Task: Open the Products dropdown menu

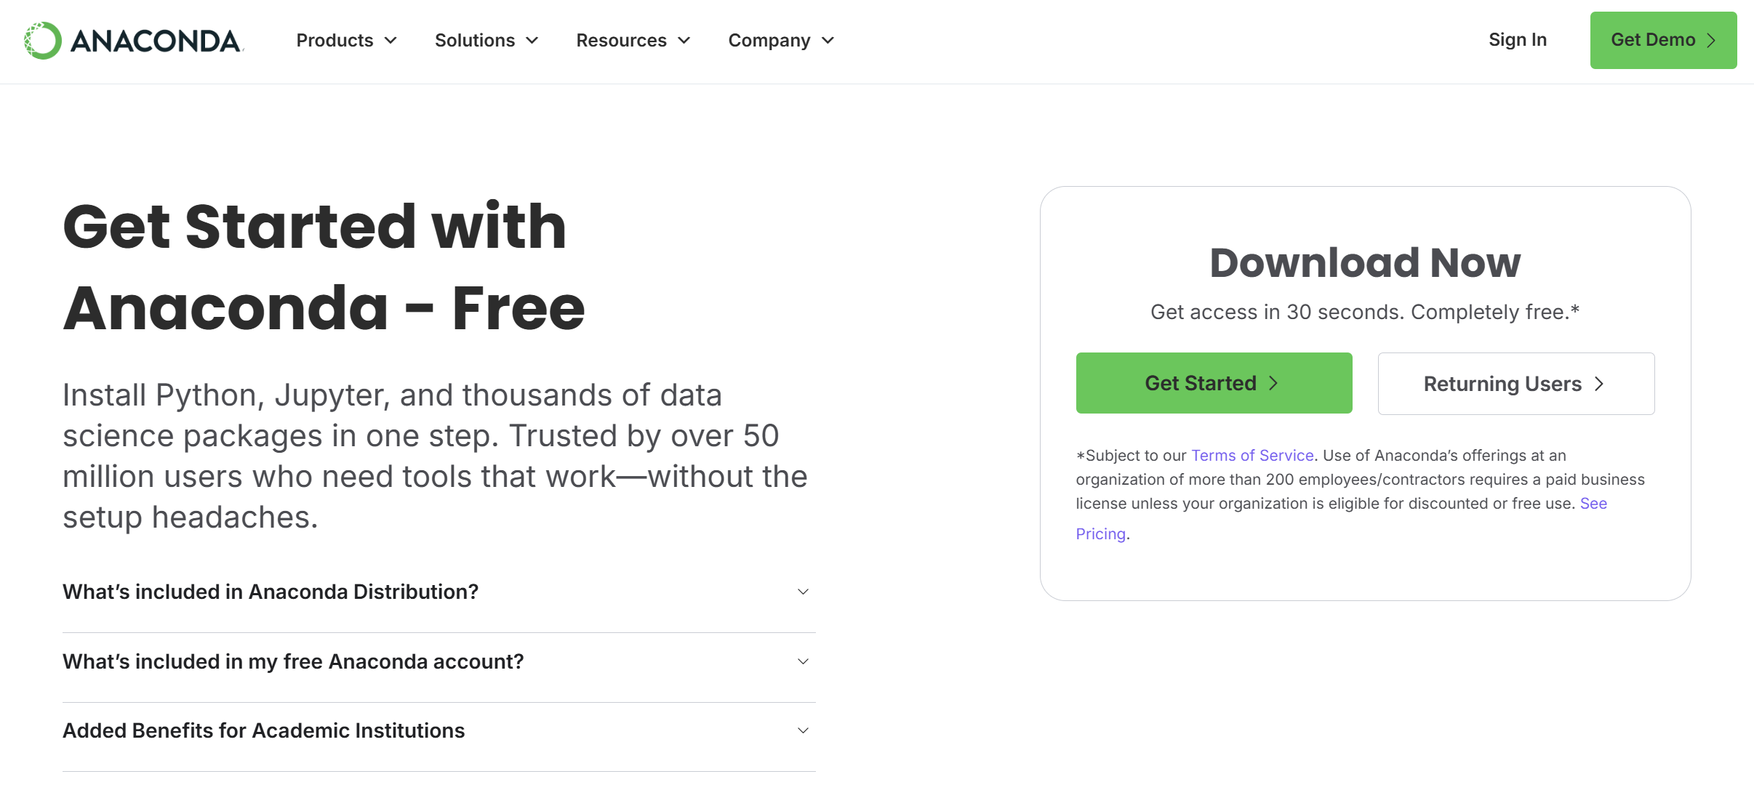Action: coord(335,41)
